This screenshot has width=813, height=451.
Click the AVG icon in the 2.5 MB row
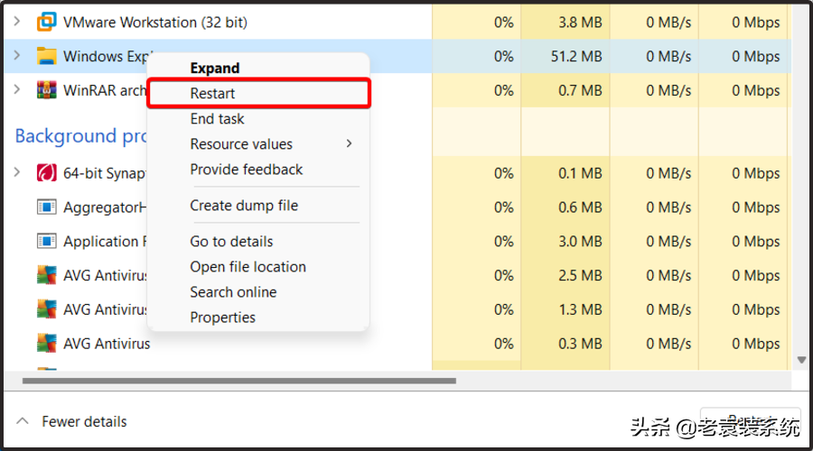pyautogui.click(x=47, y=275)
